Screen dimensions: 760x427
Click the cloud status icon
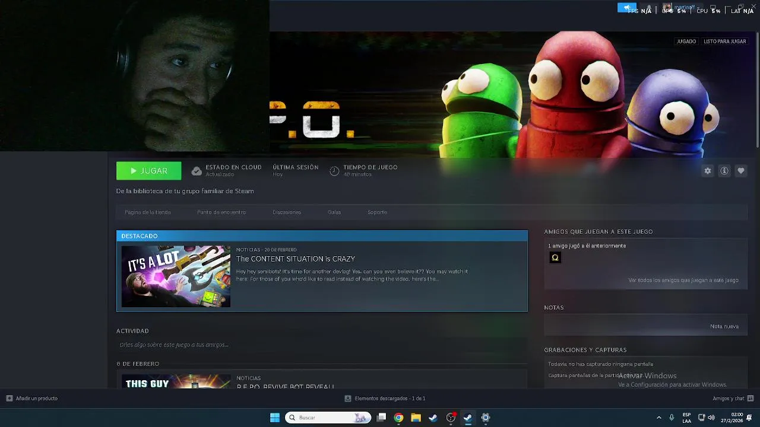click(197, 171)
